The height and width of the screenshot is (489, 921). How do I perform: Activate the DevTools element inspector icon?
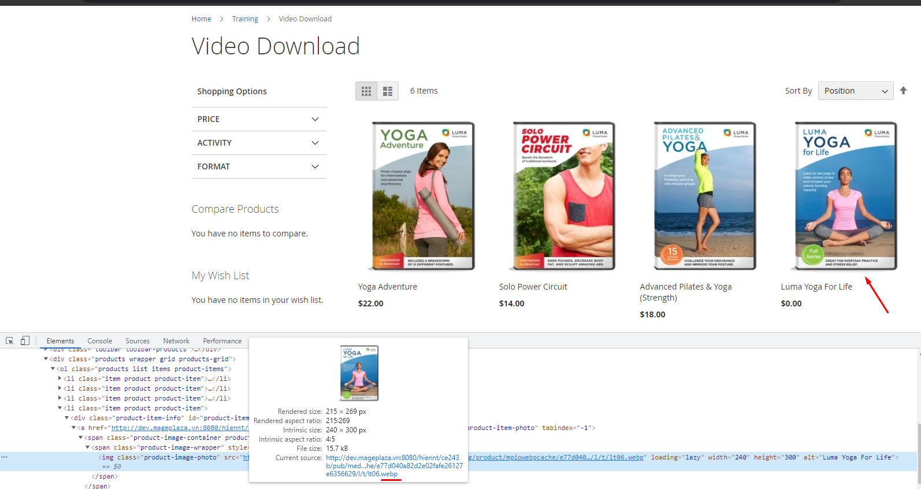coord(10,341)
